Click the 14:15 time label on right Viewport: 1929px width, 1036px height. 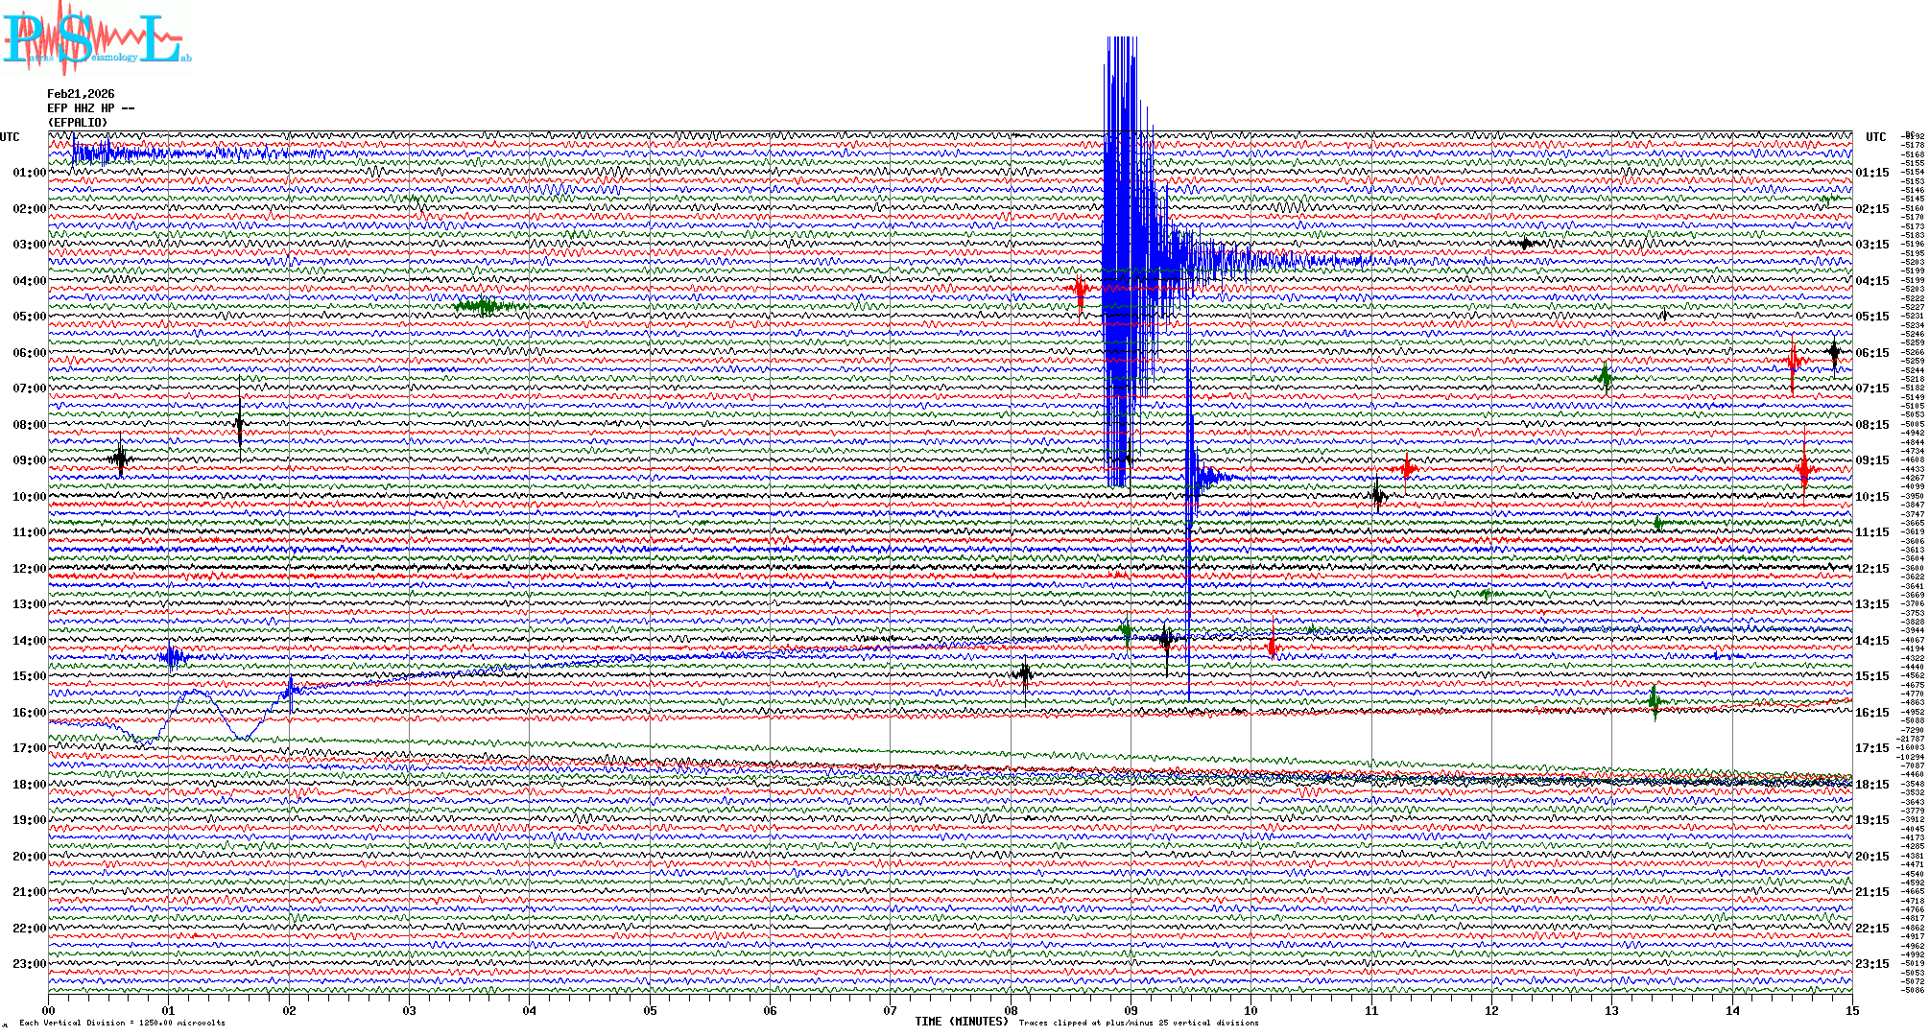pyautogui.click(x=1871, y=641)
